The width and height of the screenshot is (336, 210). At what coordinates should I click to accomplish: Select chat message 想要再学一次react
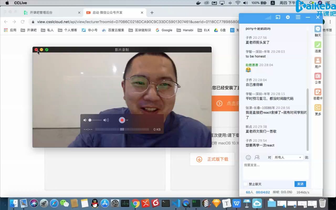(x=260, y=145)
